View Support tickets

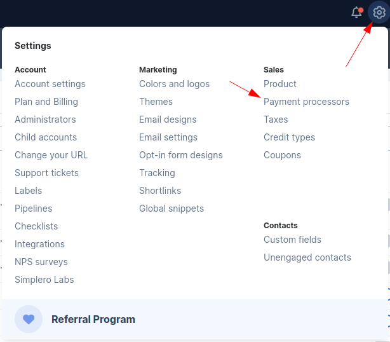pos(46,173)
